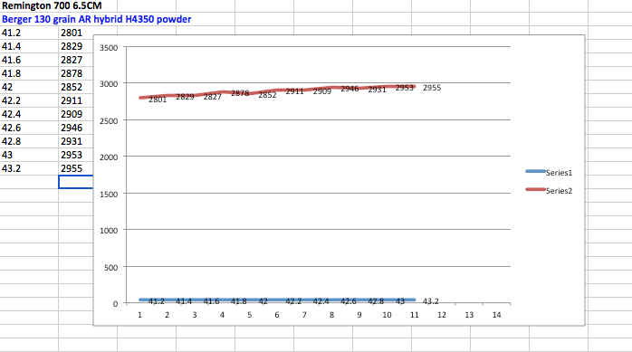Select cell containing 43.2 in the first column
This screenshot has height=352, width=632.
tap(29, 168)
